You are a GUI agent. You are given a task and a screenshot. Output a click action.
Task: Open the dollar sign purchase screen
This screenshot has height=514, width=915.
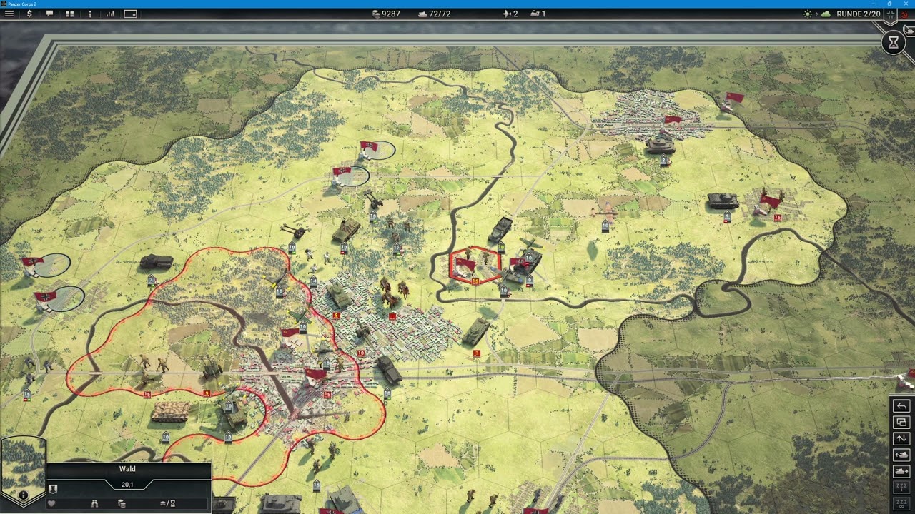tap(29, 14)
